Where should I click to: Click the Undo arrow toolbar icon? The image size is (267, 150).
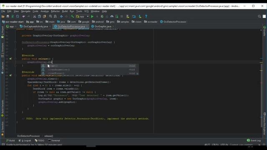point(24,17)
